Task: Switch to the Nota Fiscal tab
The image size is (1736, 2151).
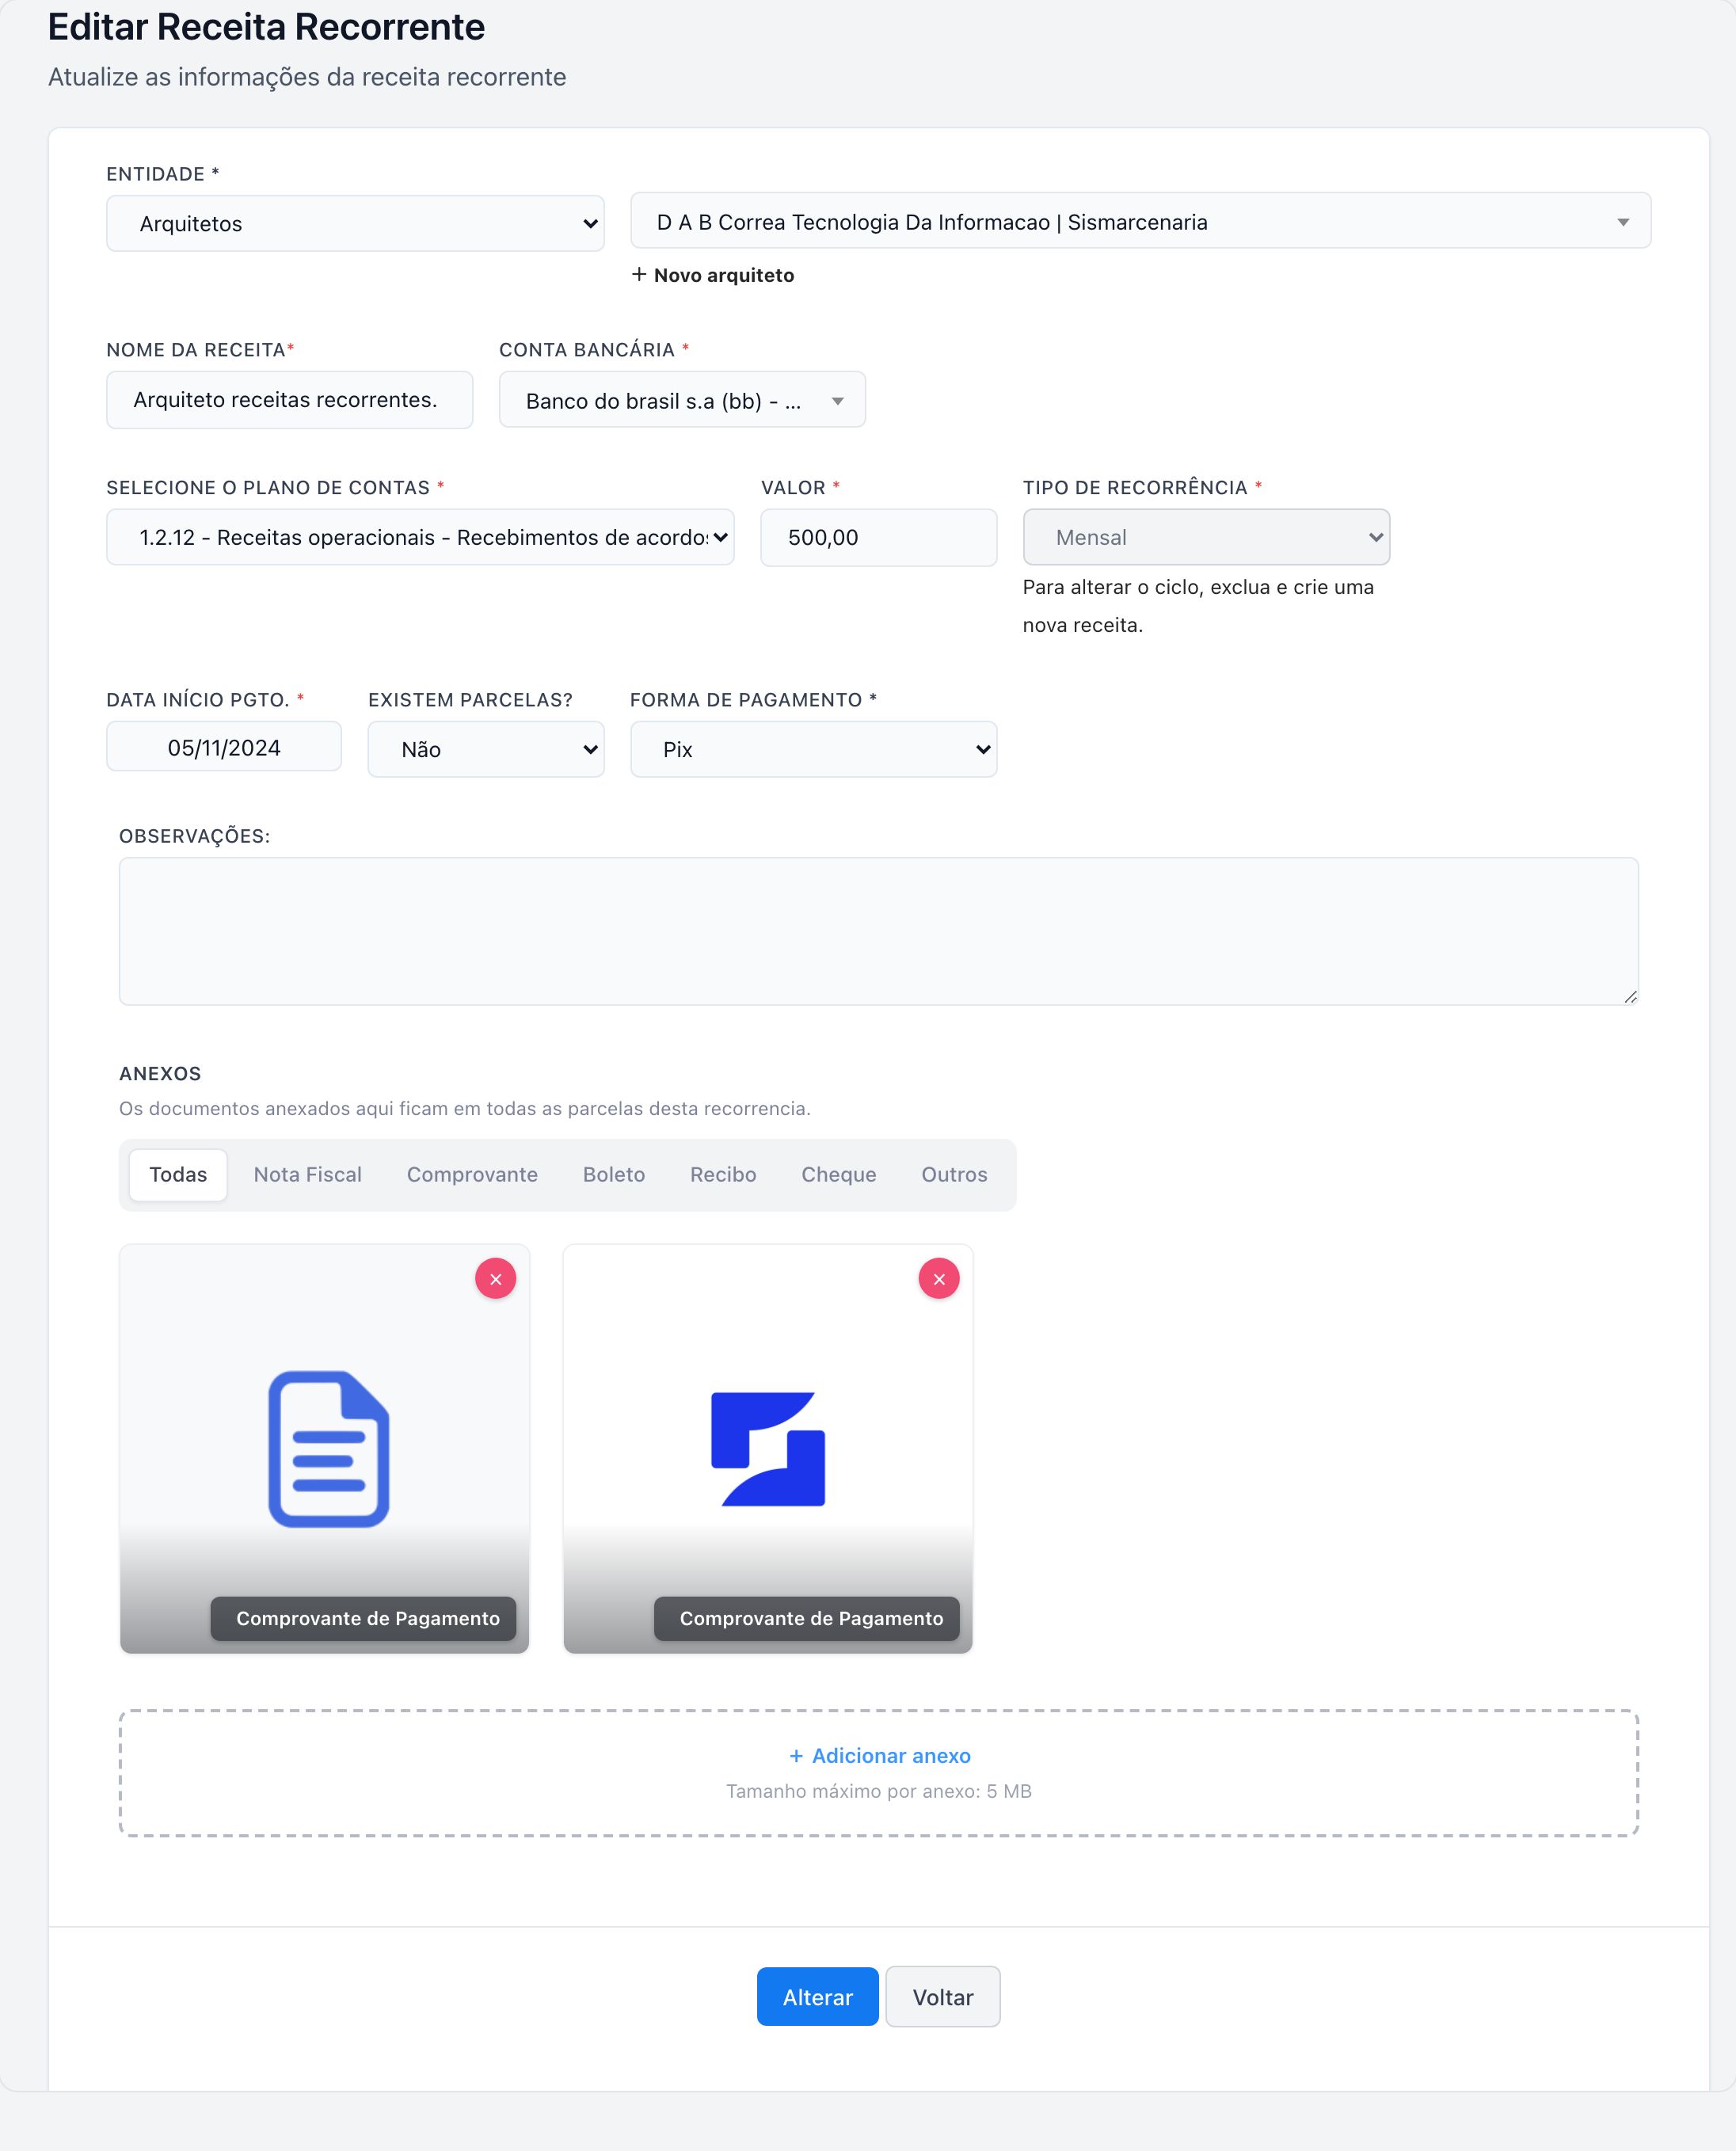Action: (x=307, y=1175)
